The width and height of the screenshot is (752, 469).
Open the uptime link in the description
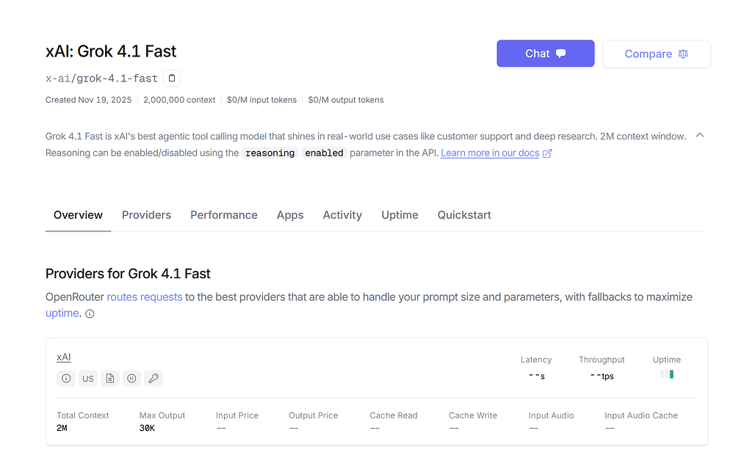click(x=62, y=313)
